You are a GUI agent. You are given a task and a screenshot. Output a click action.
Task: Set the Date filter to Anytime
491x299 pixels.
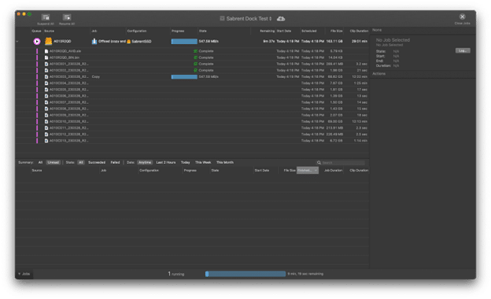pyautogui.click(x=145, y=163)
